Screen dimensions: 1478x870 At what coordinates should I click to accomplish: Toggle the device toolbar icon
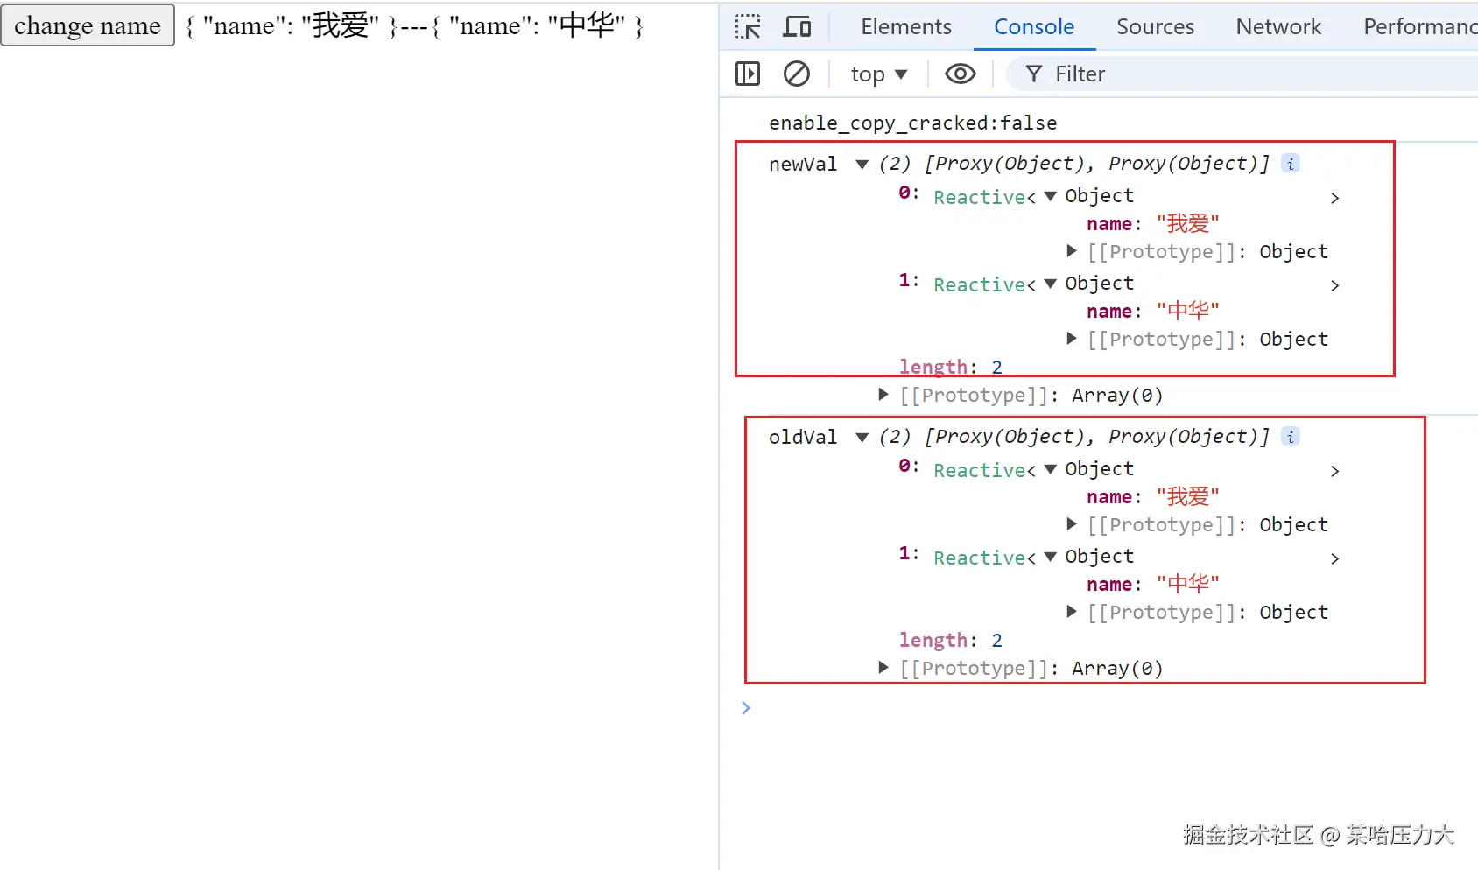(796, 27)
